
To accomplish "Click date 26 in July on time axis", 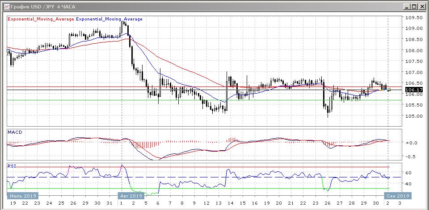I will (73, 203).
